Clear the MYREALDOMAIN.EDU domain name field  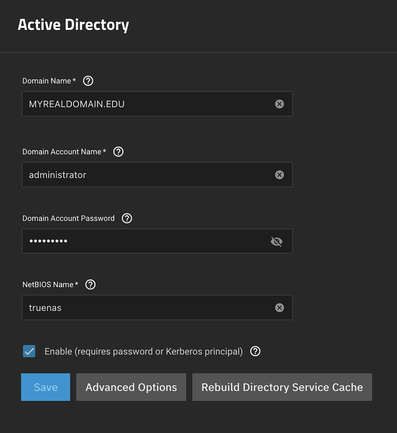click(x=279, y=104)
